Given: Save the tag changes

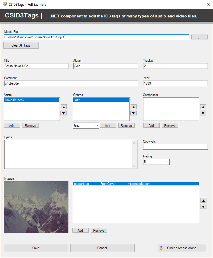Looking at the screenshot, I should click(x=36, y=248).
